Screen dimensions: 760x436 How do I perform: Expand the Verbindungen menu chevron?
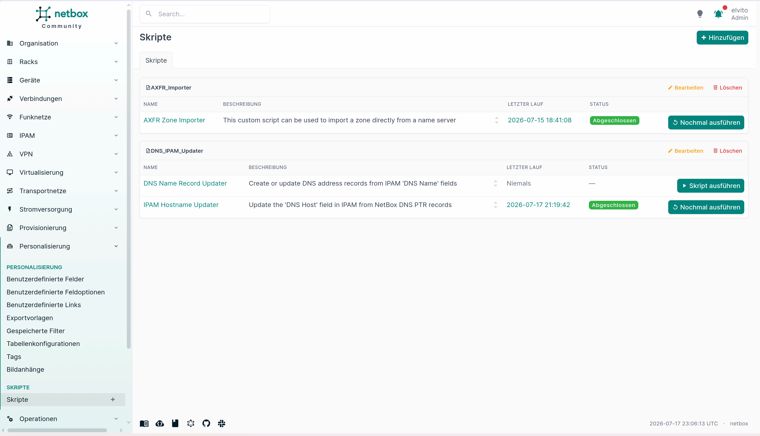[x=116, y=98]
